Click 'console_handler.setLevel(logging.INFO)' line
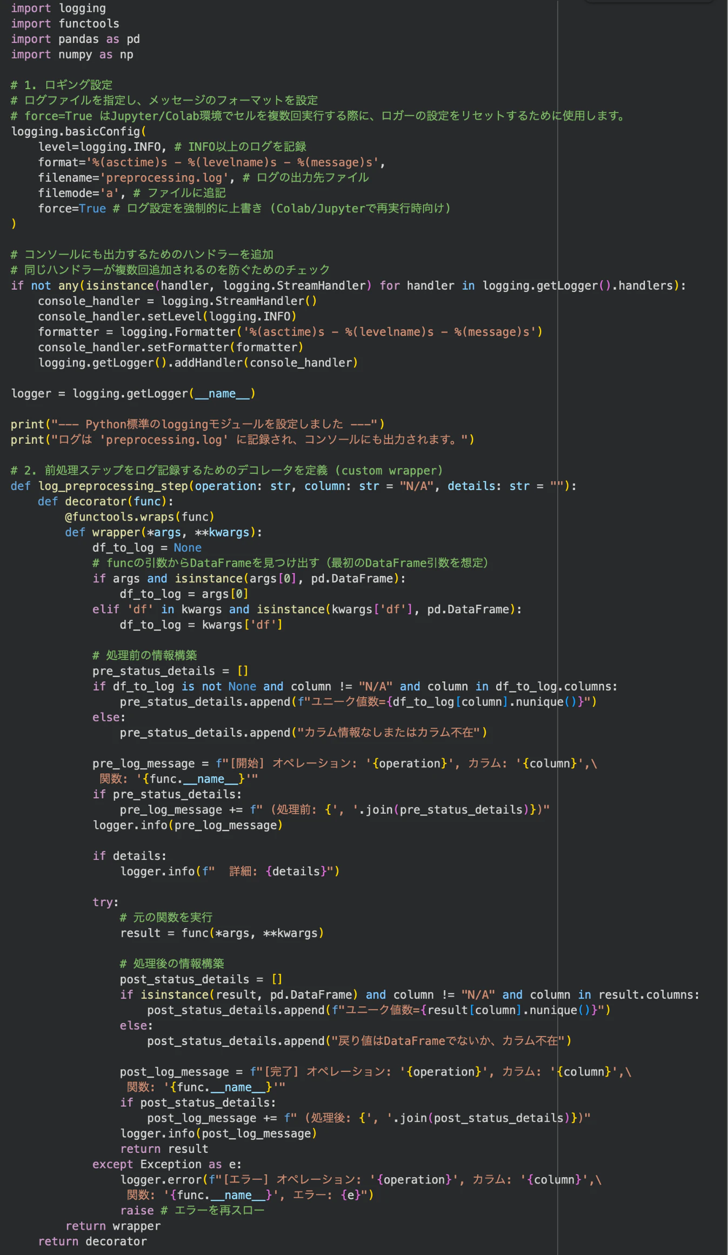Screen dimensions: 728x1255 pyautogui.click(x=167, y=316)
